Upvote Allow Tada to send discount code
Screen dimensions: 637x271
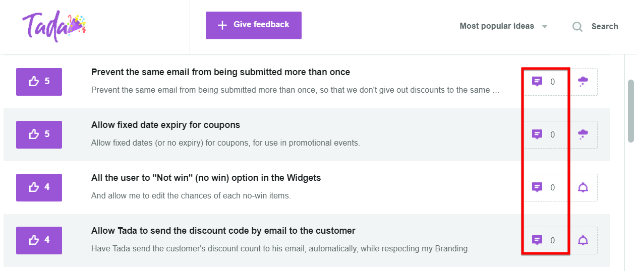point(39,240)
